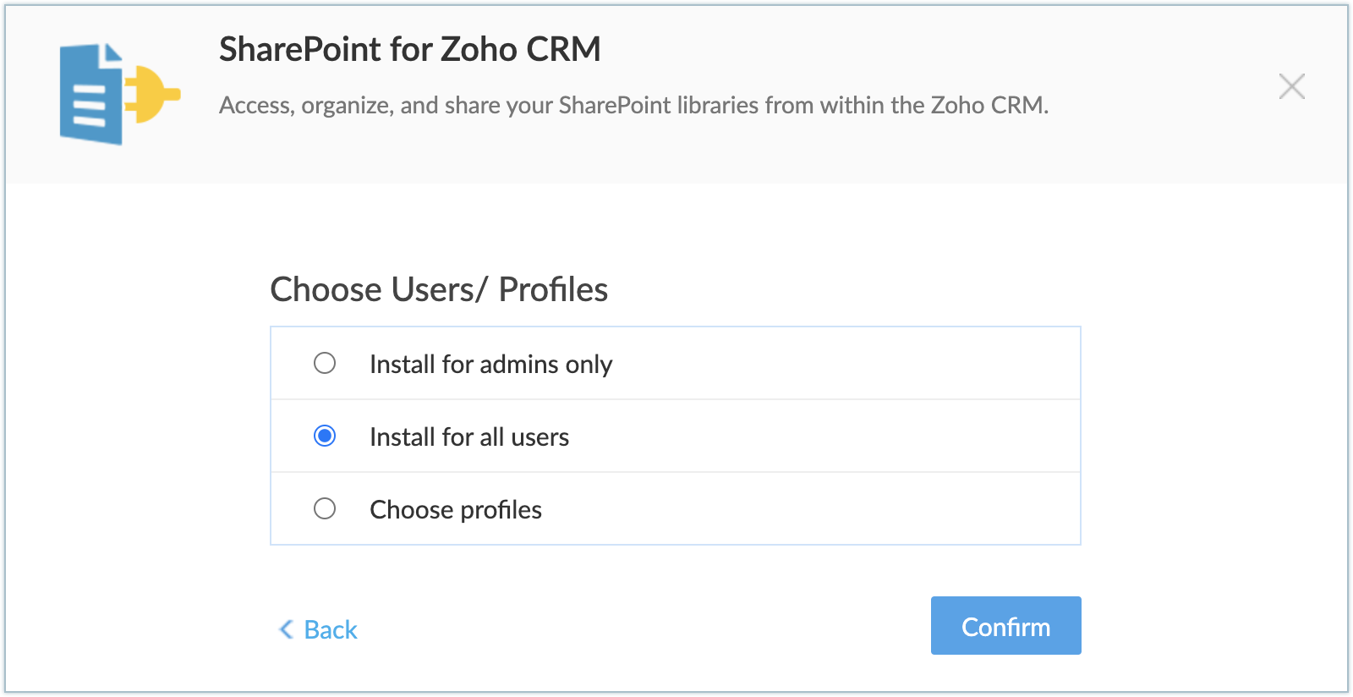Screen dimensions: 1353x697
Task: Go back using the Back link
Action: click(x=319, y=629)
